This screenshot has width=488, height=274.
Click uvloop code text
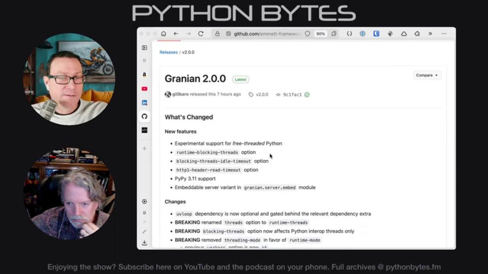(184, 214)
